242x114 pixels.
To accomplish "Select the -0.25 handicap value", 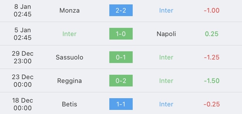I will click(212, 104).
